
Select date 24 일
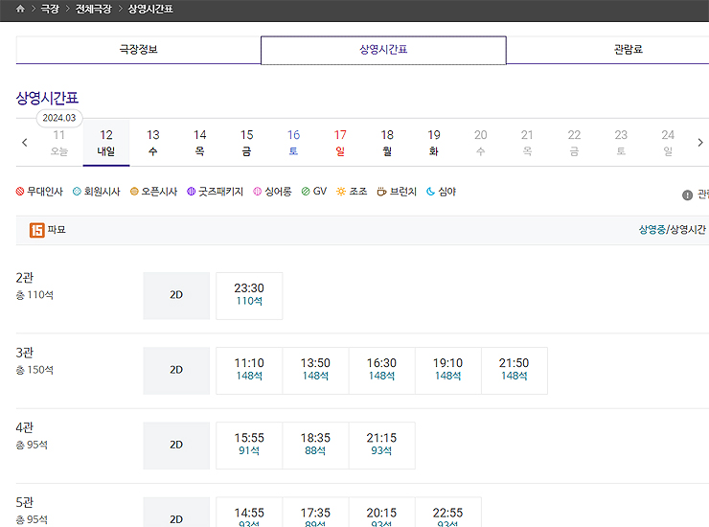668,143
